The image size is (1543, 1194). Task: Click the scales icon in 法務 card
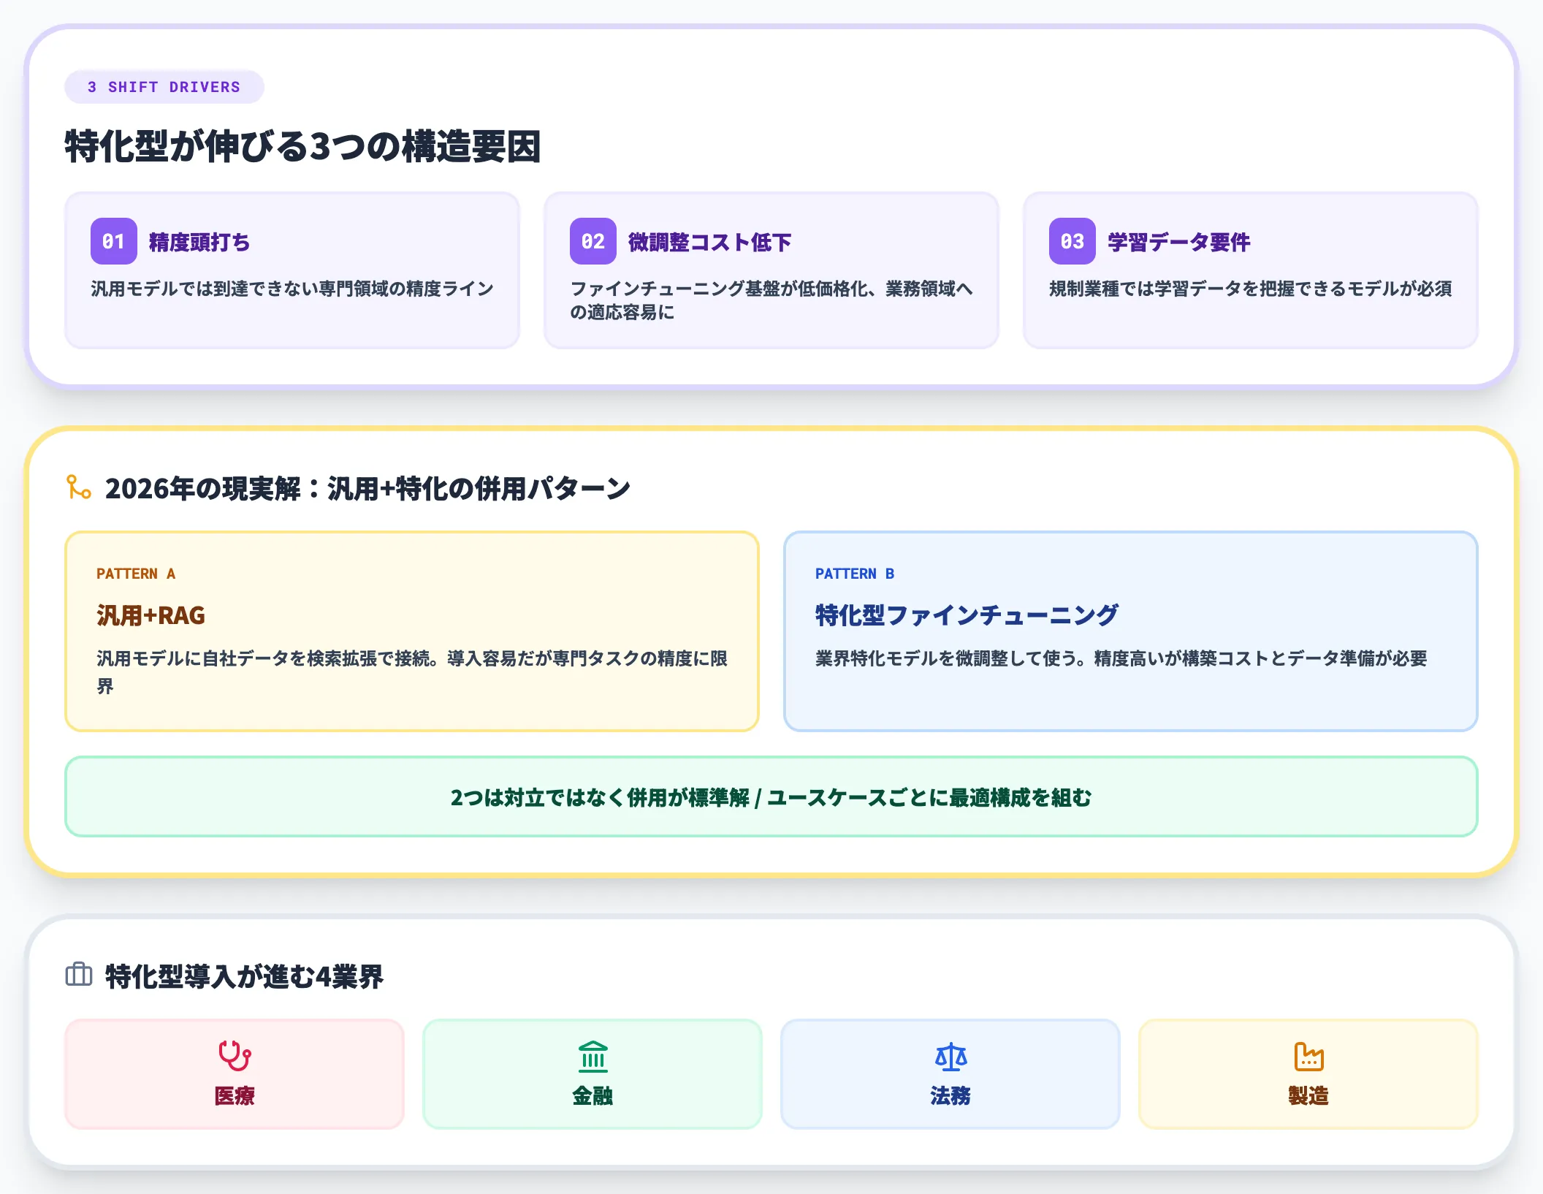(950, 1056)
